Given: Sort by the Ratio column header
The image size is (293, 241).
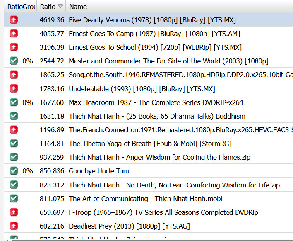Looking at the screenshot, I should [51, 7].
